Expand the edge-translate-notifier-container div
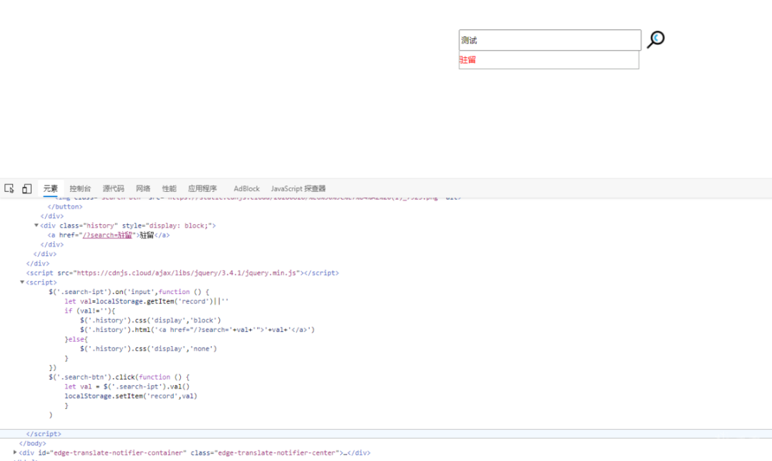 pos(15,452)
